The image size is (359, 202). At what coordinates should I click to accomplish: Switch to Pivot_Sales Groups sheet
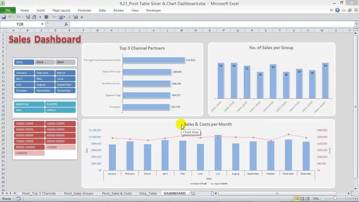pos(79,193)
